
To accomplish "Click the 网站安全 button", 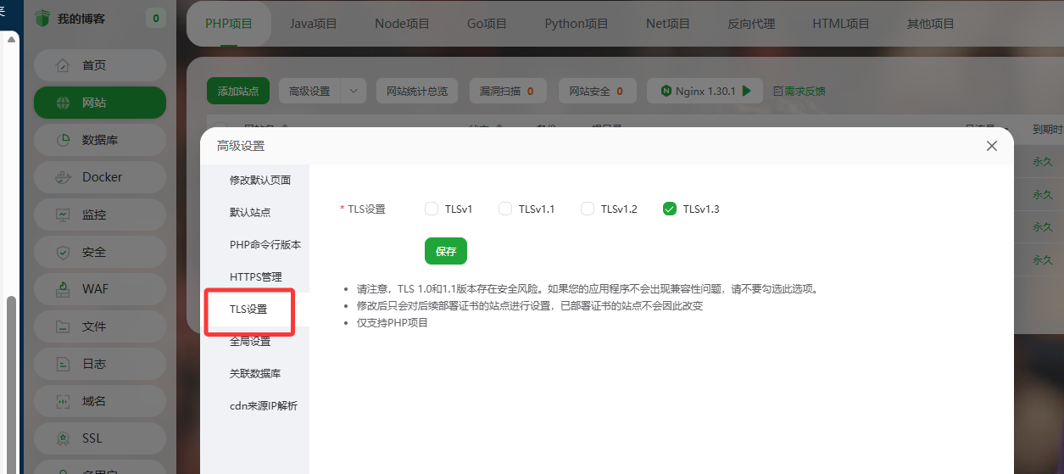I will point(596,91).
